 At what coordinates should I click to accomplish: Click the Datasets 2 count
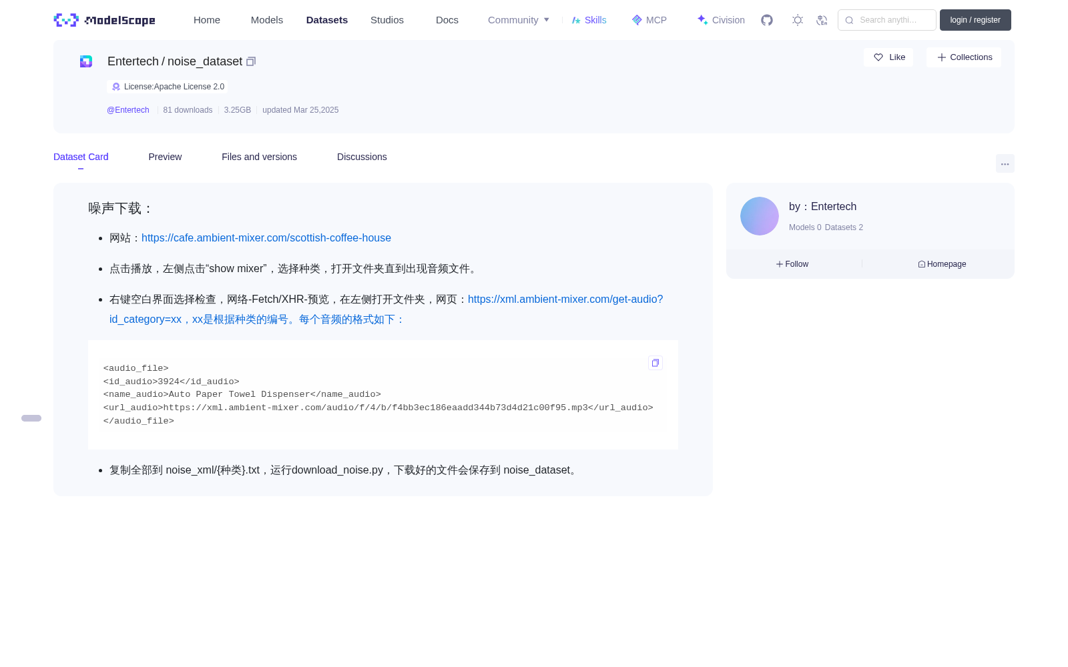coord(844,227)
